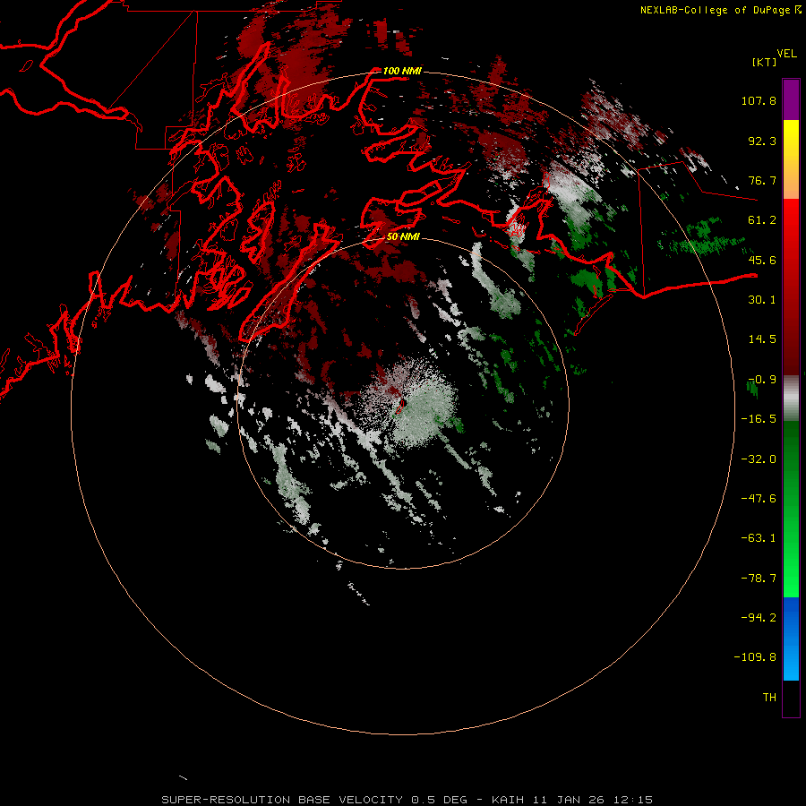
Task: Click the 14.5 velocity scale value
Action: (762, 339)
